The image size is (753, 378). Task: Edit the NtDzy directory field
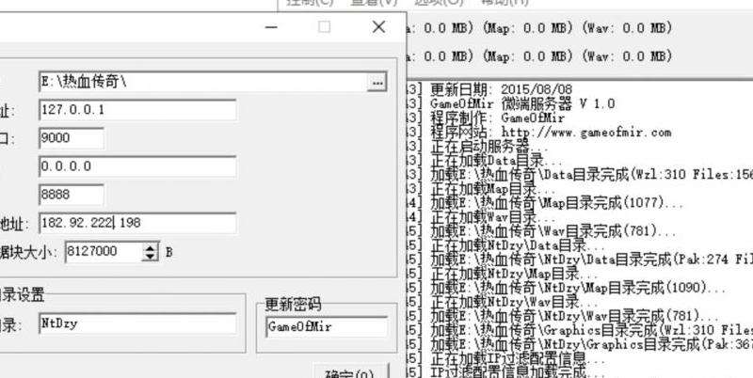(x=136, y=324)
